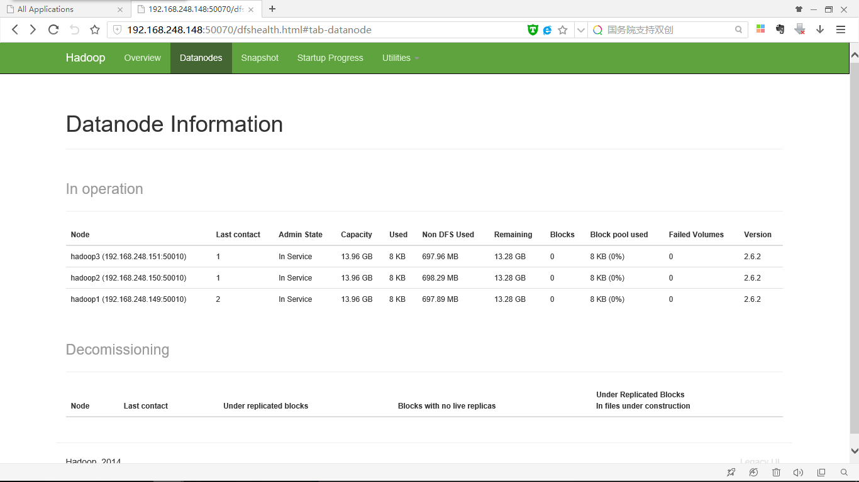Expand the address bar history dropdown arrow
This screenshot has width=859, height=482.
click(x=581, y=29)
